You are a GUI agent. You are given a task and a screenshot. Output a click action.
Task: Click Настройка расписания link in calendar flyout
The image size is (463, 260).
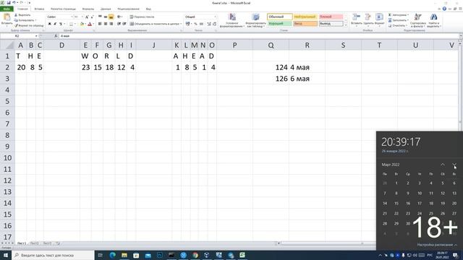[x=435, y=245]
